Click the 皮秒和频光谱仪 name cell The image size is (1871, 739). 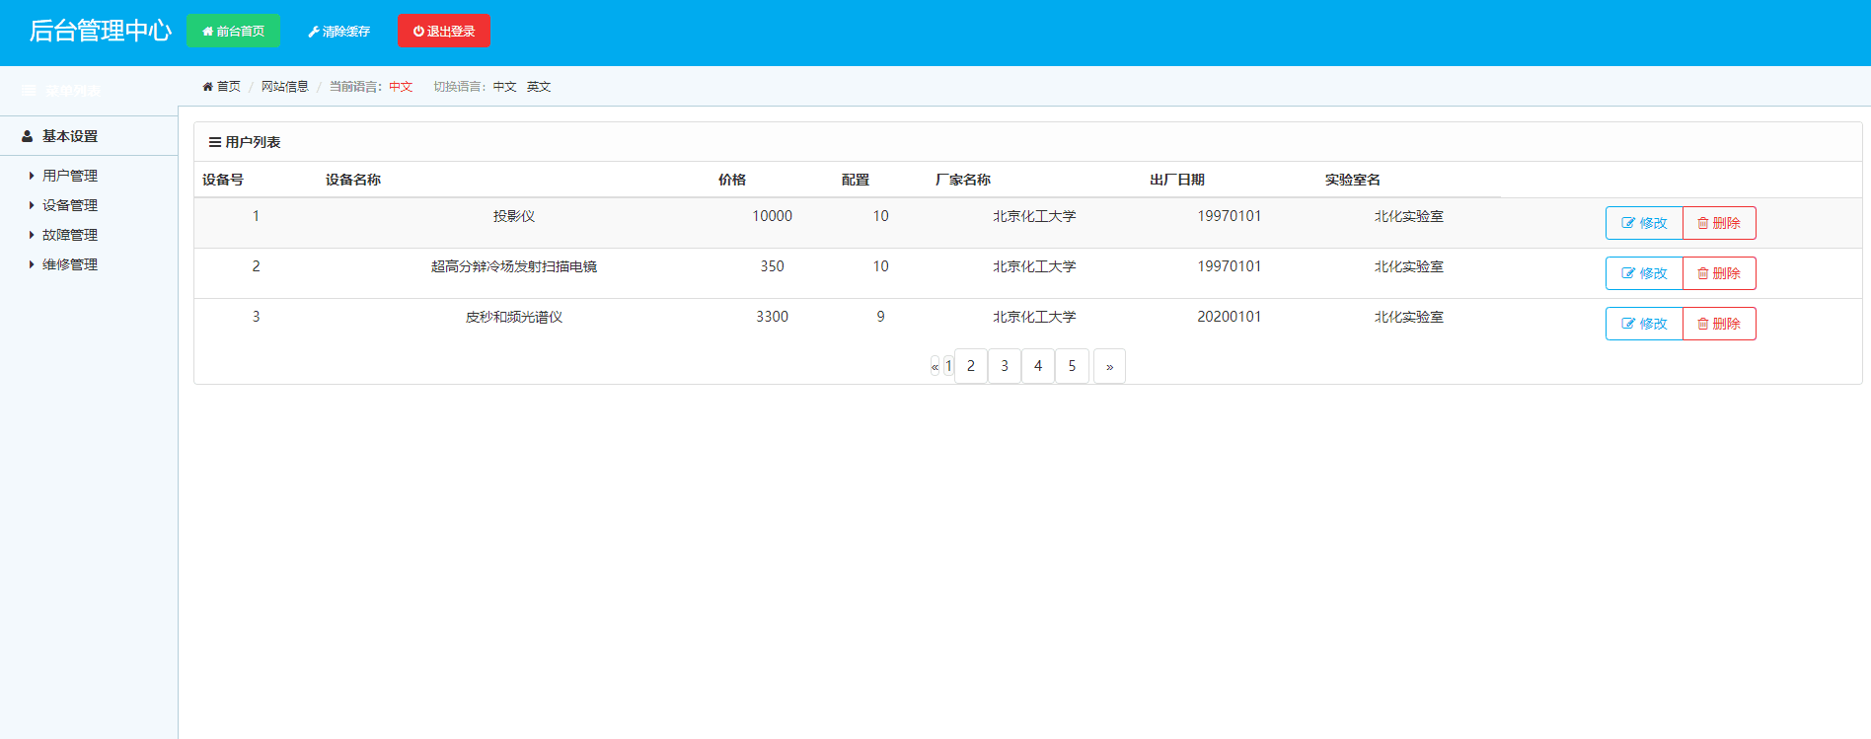point(514,317)
